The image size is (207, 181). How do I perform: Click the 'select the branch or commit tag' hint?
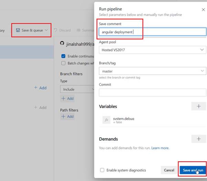[x=119, y=77]
